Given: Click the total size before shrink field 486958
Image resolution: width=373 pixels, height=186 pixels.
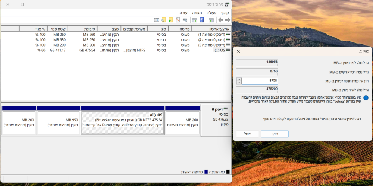Looking at the screenshot, I should [257, 62].
